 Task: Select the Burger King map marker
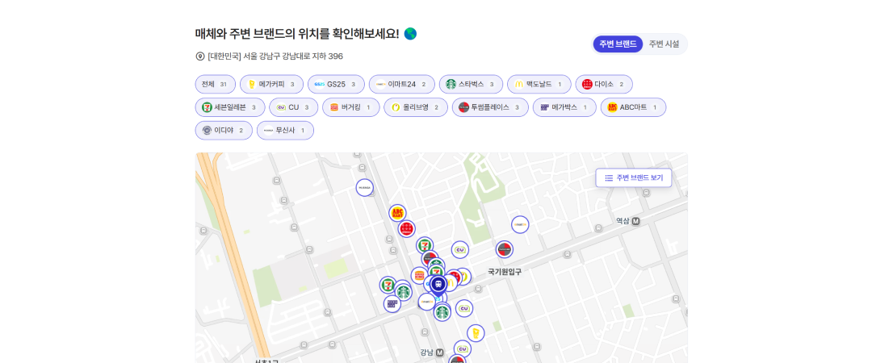(x=419, y=276)
